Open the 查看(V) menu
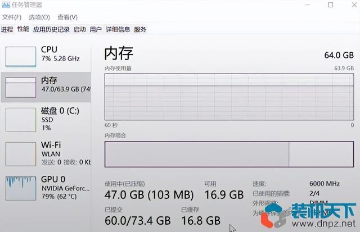This screenshot has height=232, width=360. click(x=67, y=17)
